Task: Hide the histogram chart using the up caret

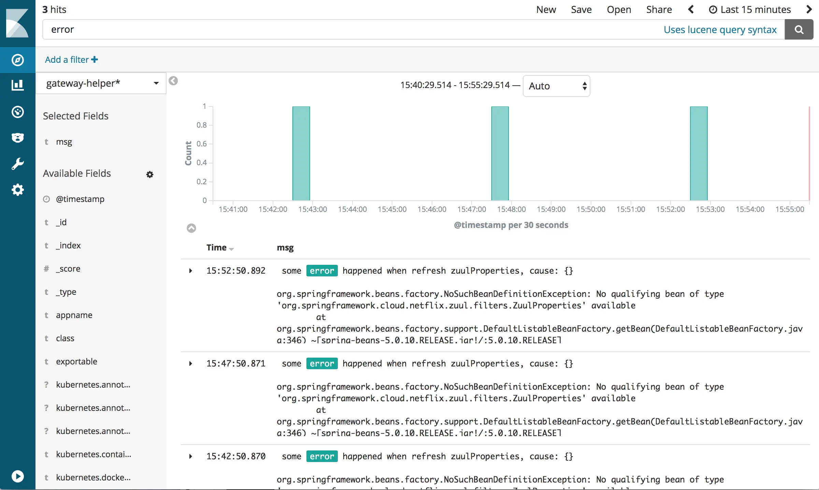Action: (x=191, y=228)
